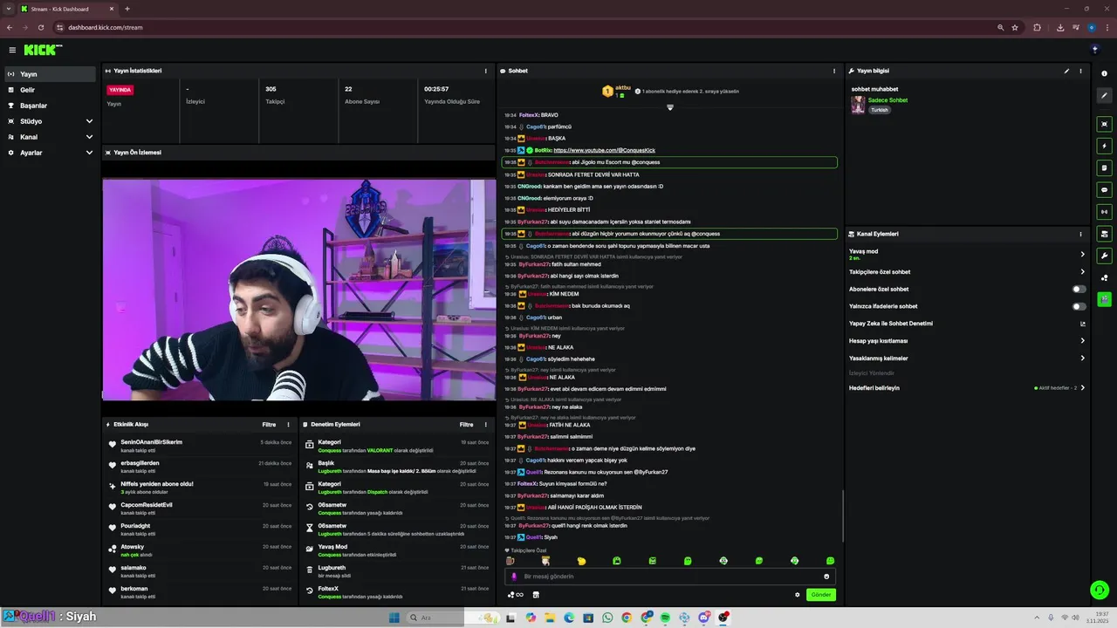
Task: Click the Turkish language tag
Action: pos(879,110)
